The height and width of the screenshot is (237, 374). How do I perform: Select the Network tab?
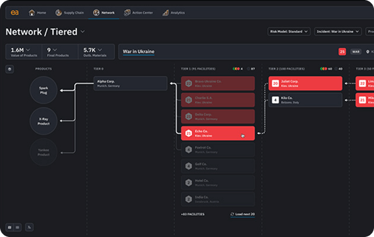103,12
